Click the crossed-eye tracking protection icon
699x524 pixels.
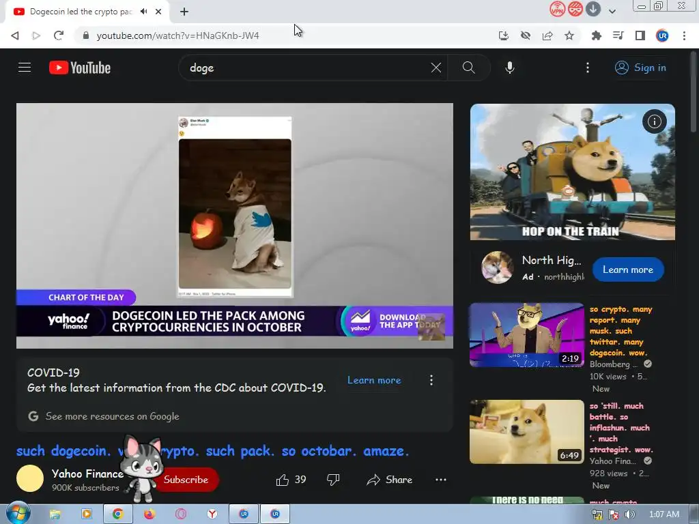tap(526, 35)
